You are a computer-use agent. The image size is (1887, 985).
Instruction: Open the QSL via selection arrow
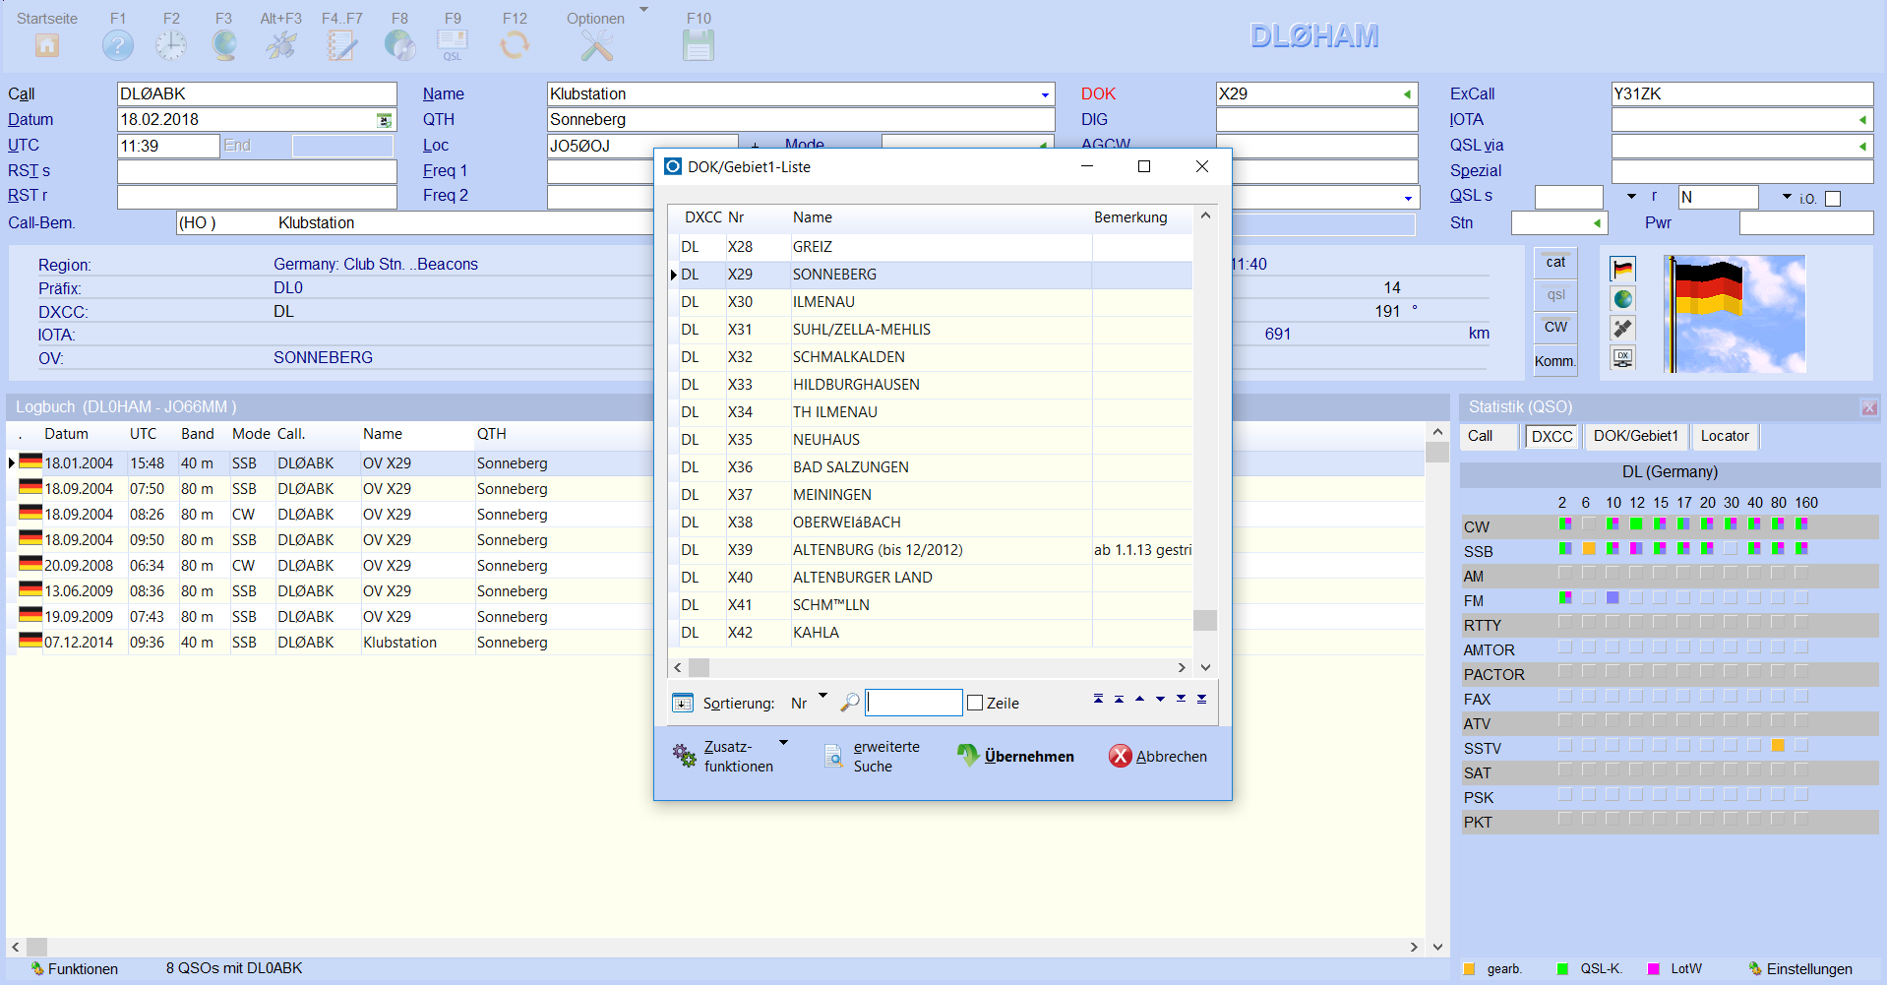1862,146
